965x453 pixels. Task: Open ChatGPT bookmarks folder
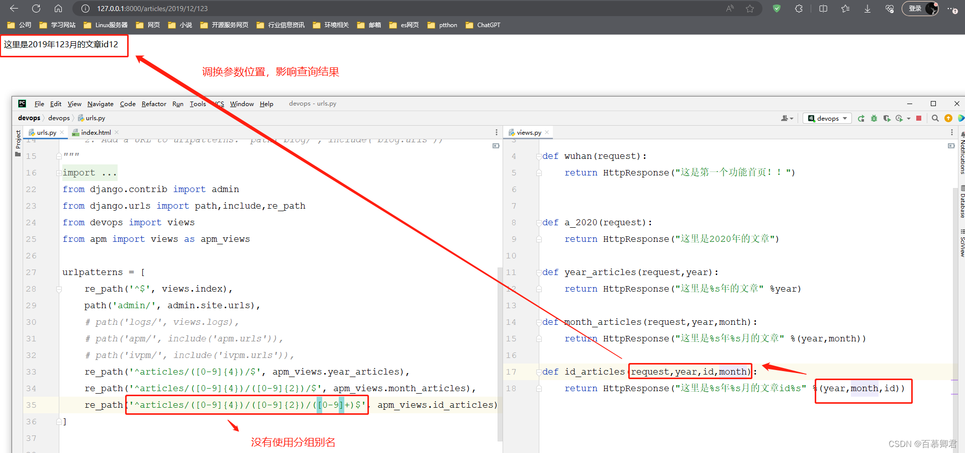[483, 25]
